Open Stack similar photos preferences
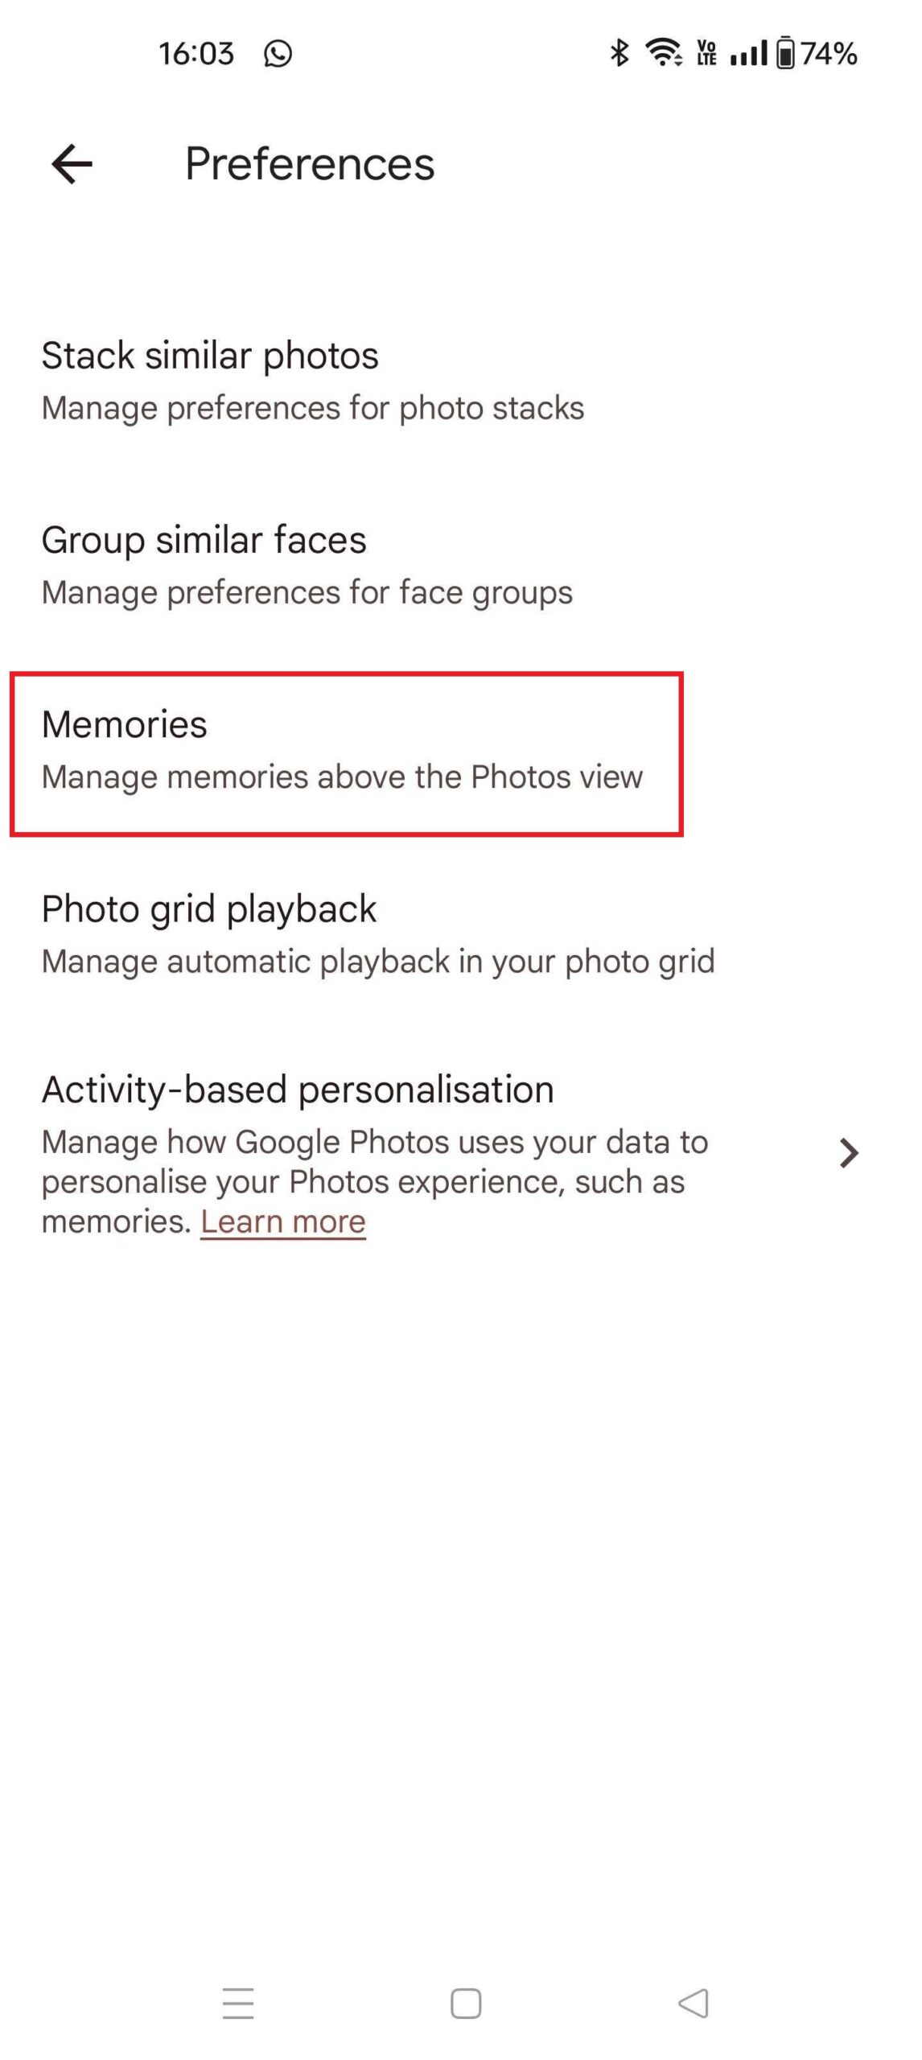922x2060 pixels. coord(312,380)
